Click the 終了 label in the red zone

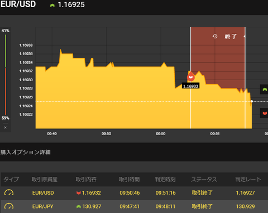[x=231, y=36]
